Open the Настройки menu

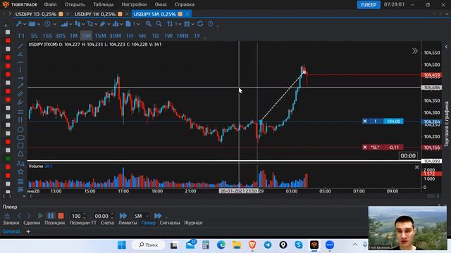(x=134, y=5)
